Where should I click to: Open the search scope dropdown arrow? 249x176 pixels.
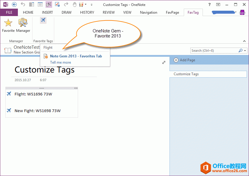[245, 51]
